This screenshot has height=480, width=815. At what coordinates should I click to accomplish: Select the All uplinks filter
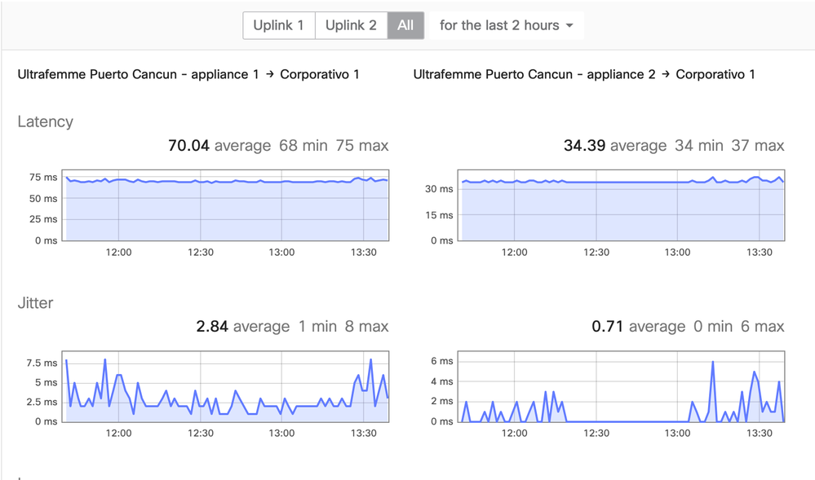[x=405, y=25]
